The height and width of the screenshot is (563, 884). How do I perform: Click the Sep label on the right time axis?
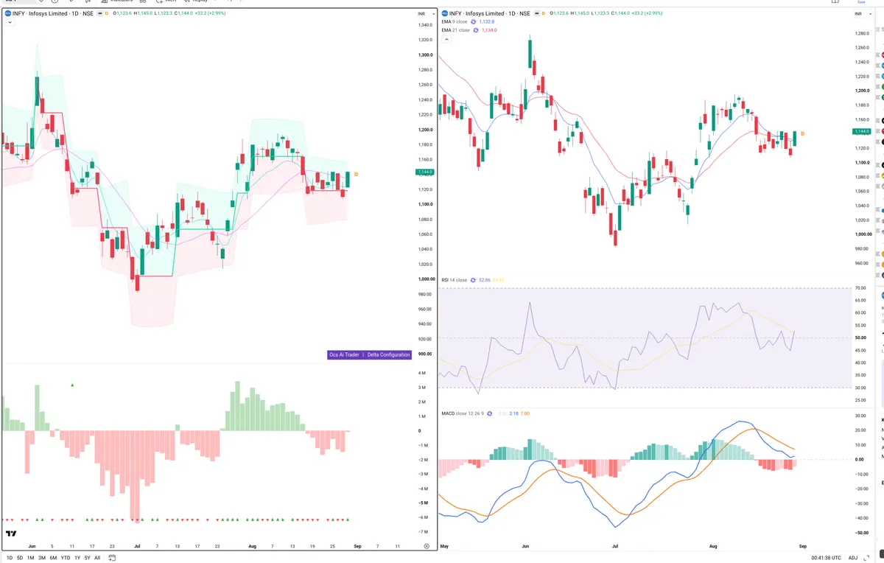tap(803, 546)
